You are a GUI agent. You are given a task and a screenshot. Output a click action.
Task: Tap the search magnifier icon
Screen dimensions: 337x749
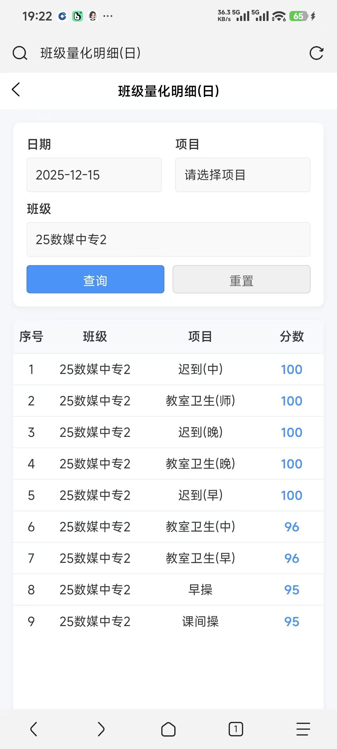pyautogui.click(x=20, y=53)
